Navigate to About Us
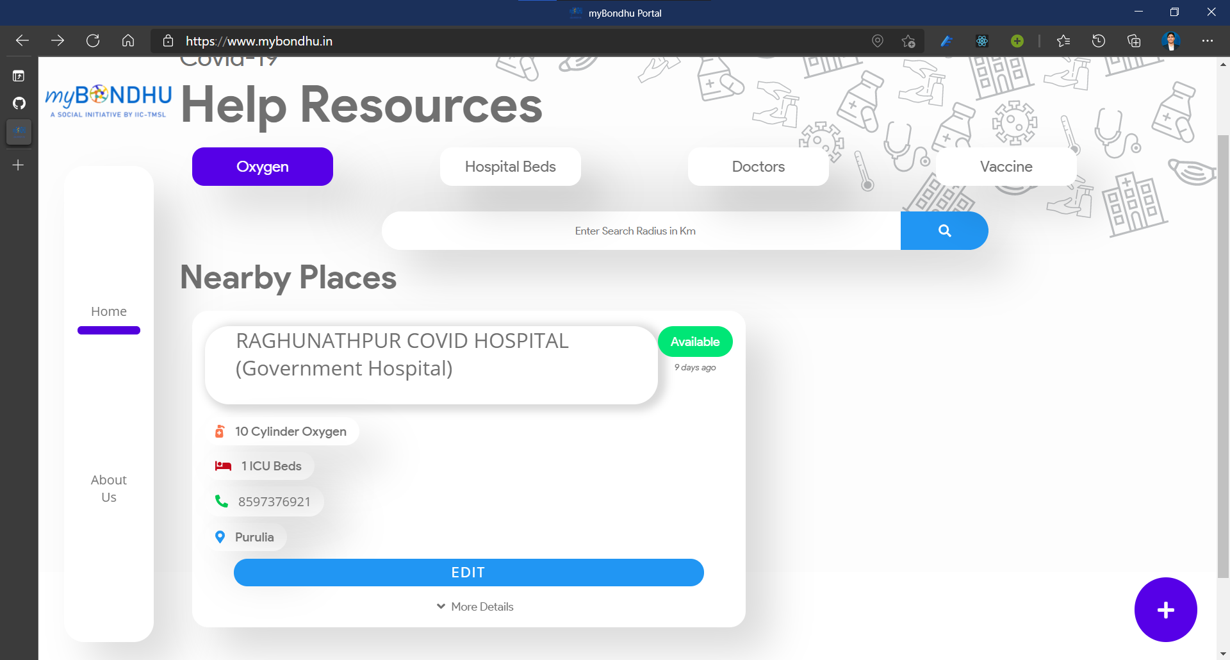This screenshot has height=660, width=1230. click(108, 488)
